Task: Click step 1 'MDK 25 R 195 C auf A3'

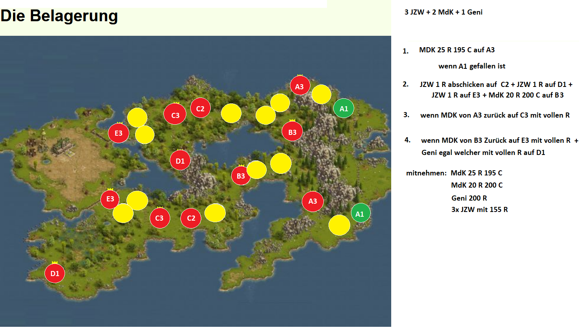Action: coord(457,50)
